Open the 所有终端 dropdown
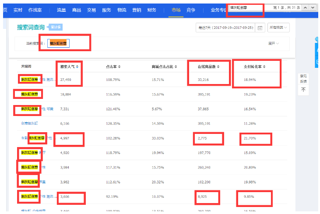 tap(278, 28)
